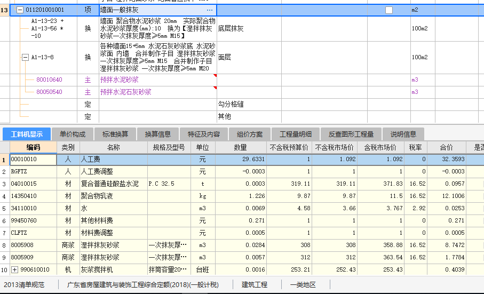
Task: Click the 规格及型号 column header
Action: point(169,147)
